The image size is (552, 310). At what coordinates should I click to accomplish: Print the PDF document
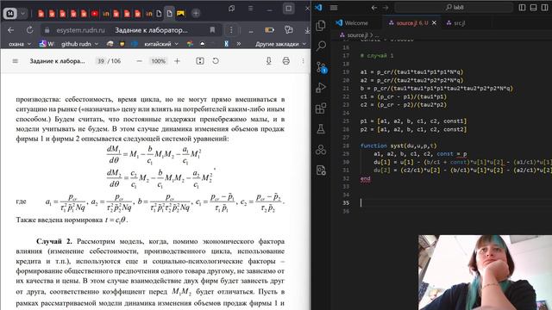pos(285,61)
